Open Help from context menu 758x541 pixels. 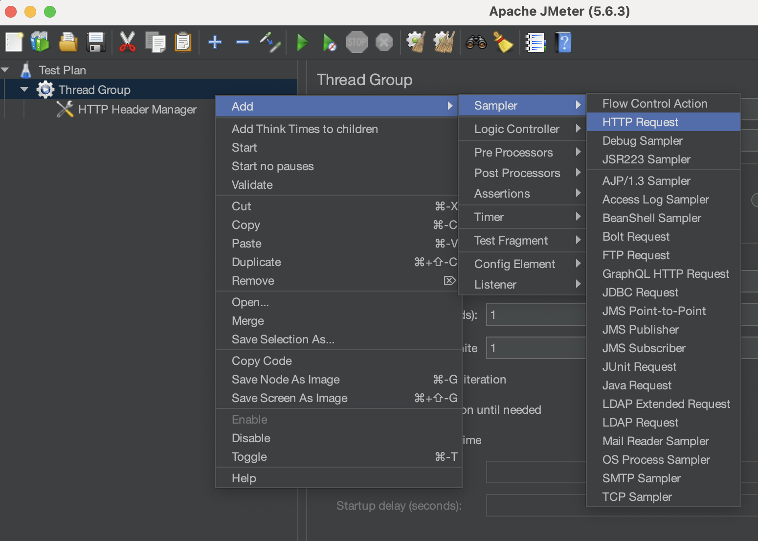click(338, 478)
